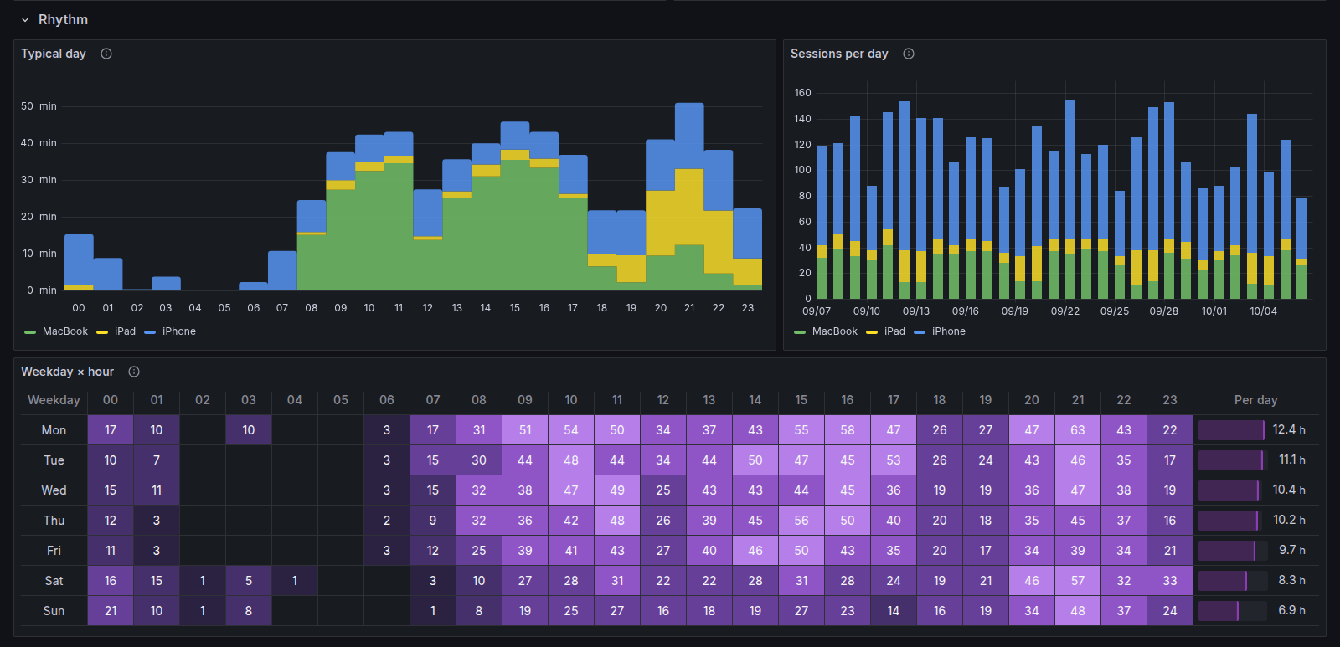Click the 58 cell in Mon row

coord(848,430)
